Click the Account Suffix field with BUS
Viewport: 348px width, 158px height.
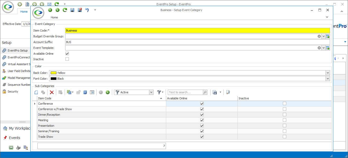198,42
